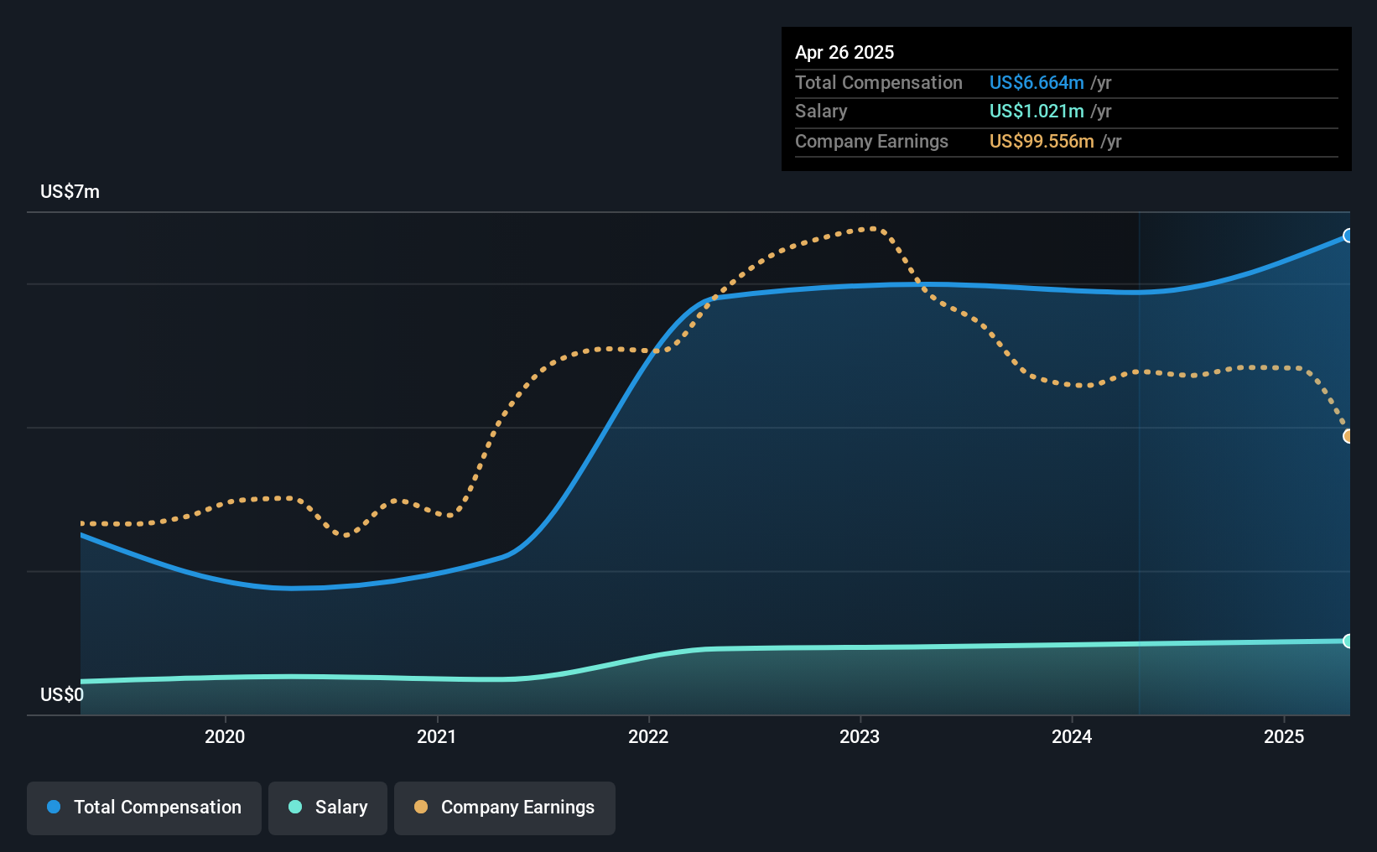The width and height of the screenshot is (1377, 852).
Task: Toggle the Salary legend button
Action: 328,808
